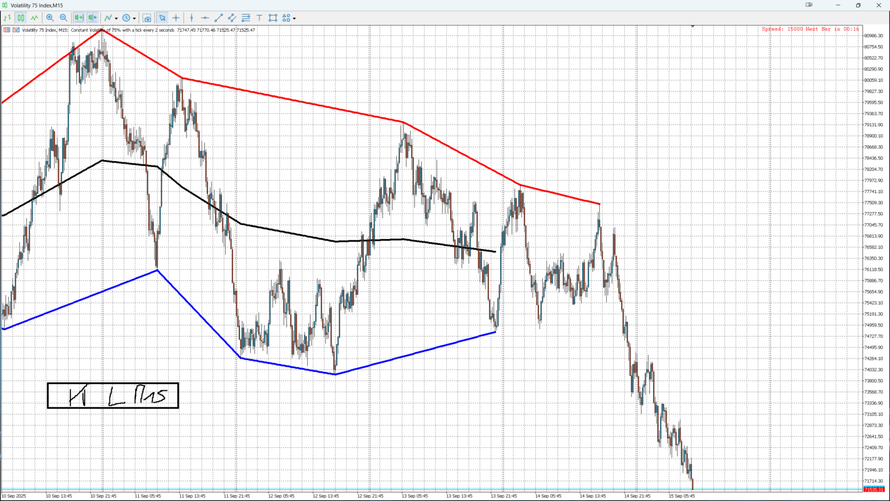Screen dimensions: 890x501
Task: Open the indicators dropdown arrow
Action: coord(116,19)
